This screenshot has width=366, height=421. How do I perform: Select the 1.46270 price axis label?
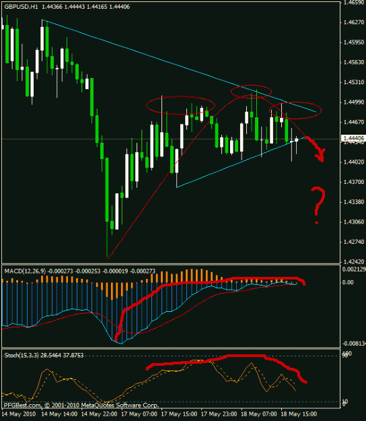pyautogui.click(x=354, y=22)
